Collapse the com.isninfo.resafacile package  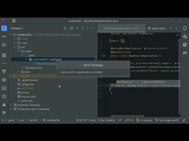click(x=26, y=59)
